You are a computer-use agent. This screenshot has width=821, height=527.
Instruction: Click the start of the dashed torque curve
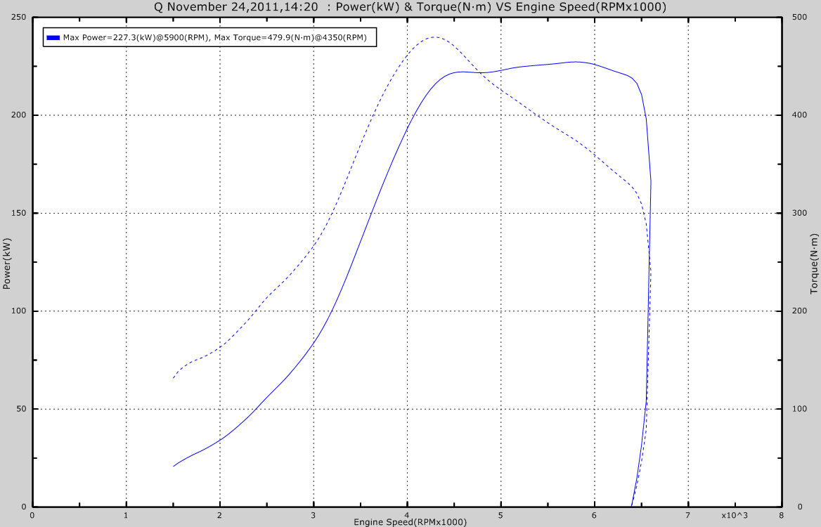(174, 378)
